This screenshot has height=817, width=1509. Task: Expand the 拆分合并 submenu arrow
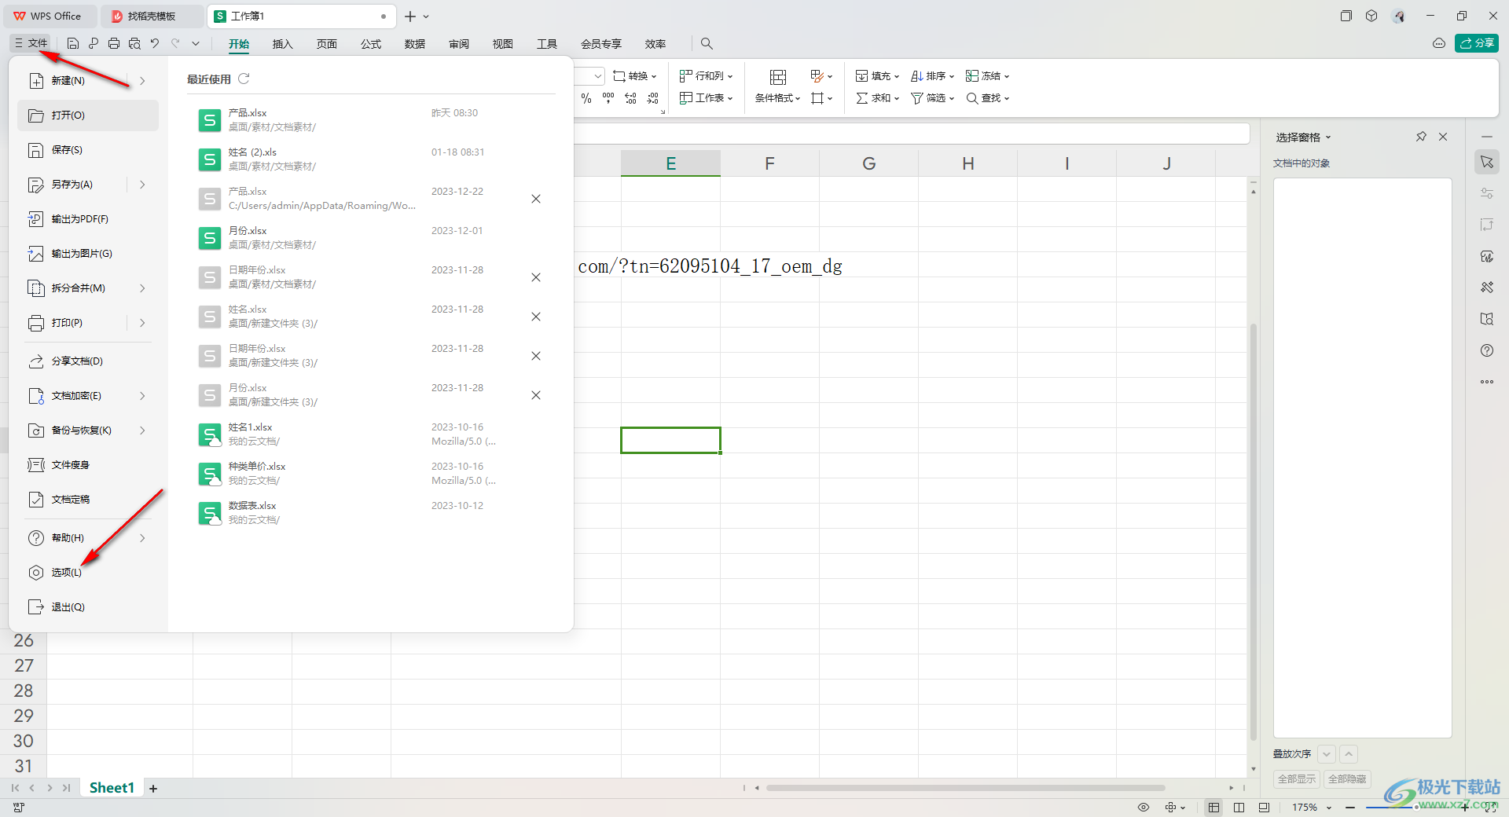point(142,288)
